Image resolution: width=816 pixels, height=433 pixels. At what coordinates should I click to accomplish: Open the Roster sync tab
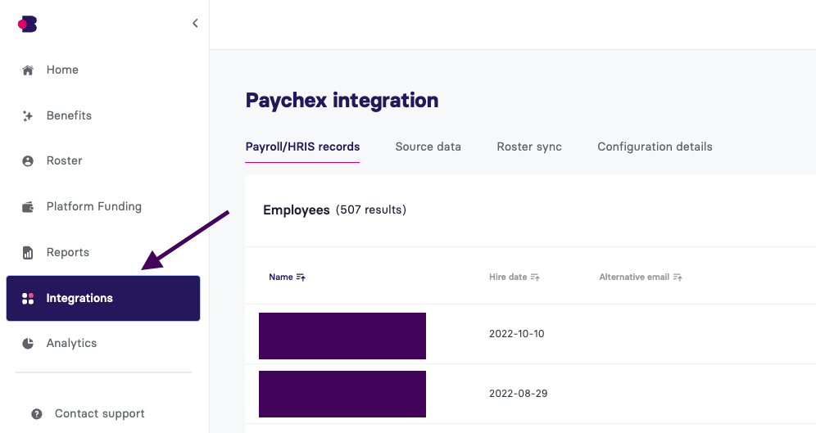pyautogui.click(x=529, y=147)
